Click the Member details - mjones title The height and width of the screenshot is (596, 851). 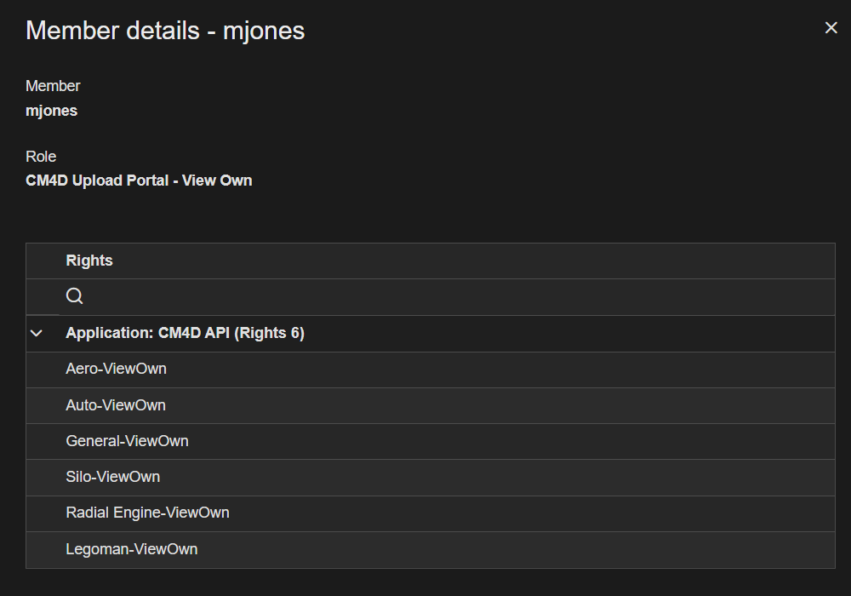click(x=165, y=31)
